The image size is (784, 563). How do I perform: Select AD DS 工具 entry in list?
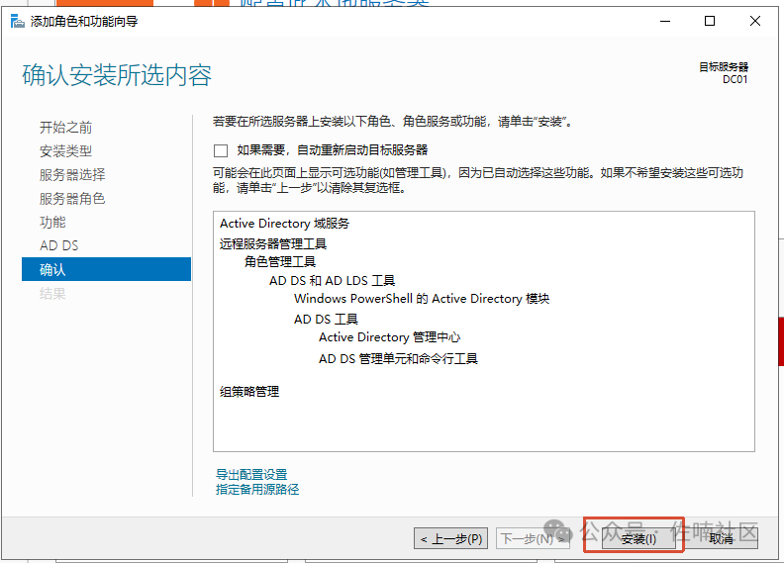(326, 320)
